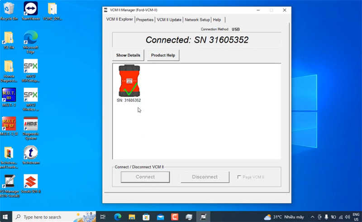Open Task View in taskbar
The width and height of the screenshot is (362, 222).
103,217
